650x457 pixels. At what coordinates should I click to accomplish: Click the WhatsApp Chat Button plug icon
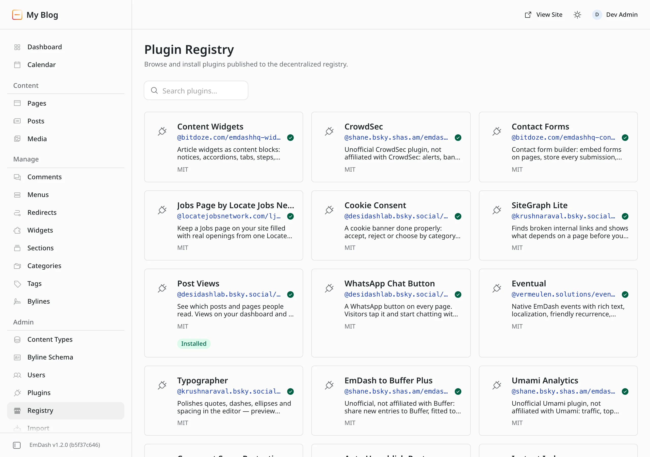point(329,288)
